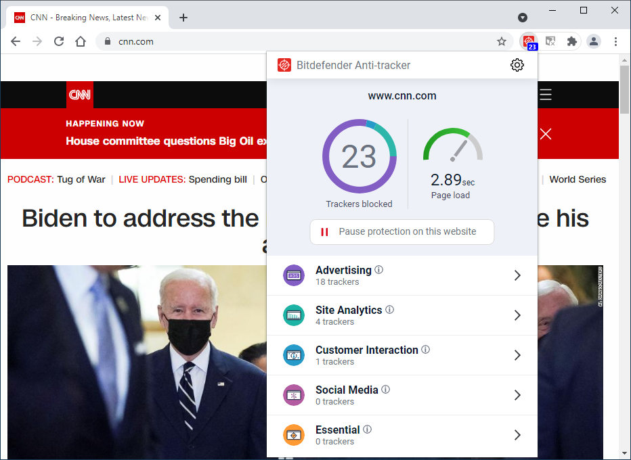This screenshot has height=460, width=631.
Task: Expand the Customer Interaction trackers list
Action: pyautogui.click(x=517, y=355)
